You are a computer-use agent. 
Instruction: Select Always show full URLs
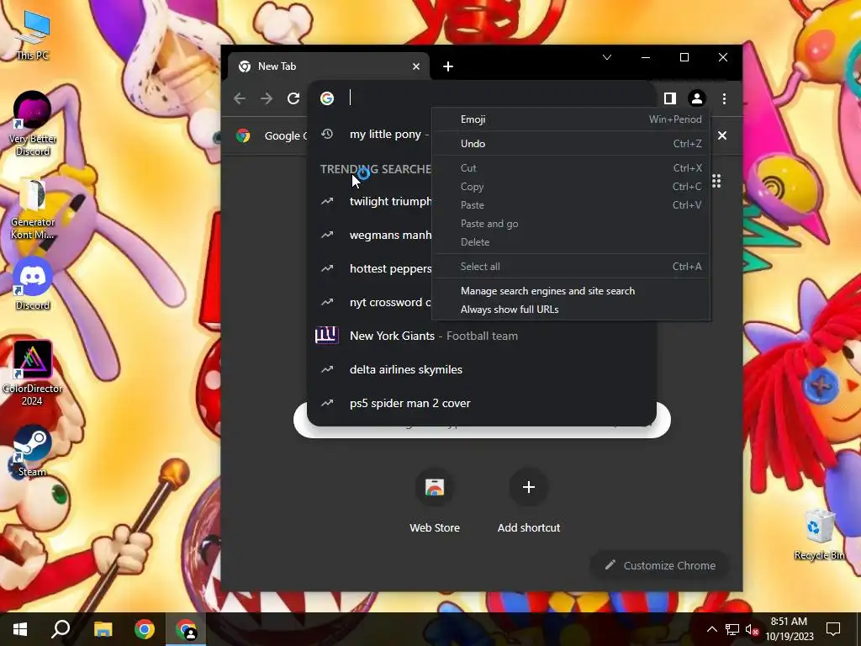point(571,310)
